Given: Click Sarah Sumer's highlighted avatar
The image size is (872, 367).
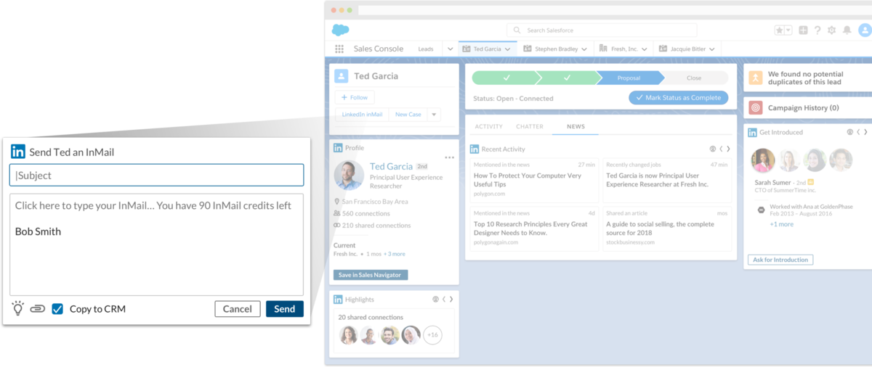Looking at the screenshot, I should tap(763, 160).
